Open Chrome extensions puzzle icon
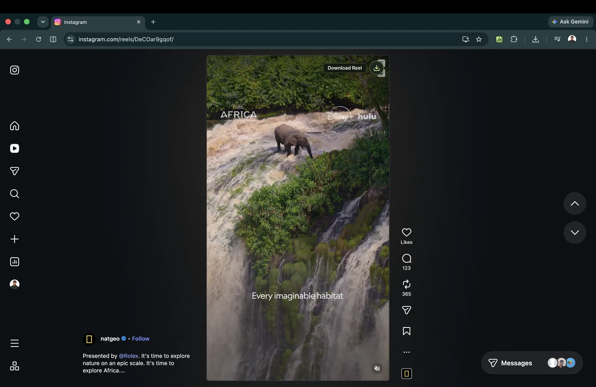The image size is (596, 387). [x=514, y=39]
